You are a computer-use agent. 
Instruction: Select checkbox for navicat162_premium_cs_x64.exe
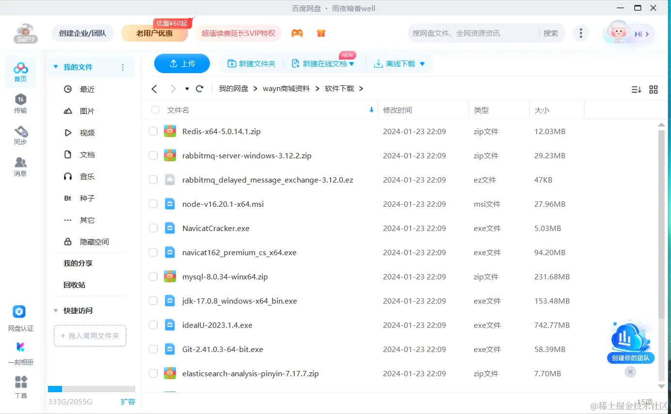coord(153,252)
